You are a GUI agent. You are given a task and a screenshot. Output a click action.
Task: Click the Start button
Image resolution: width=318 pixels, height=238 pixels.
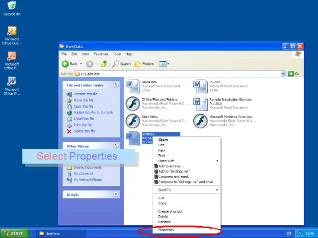[x=13, y=233]
